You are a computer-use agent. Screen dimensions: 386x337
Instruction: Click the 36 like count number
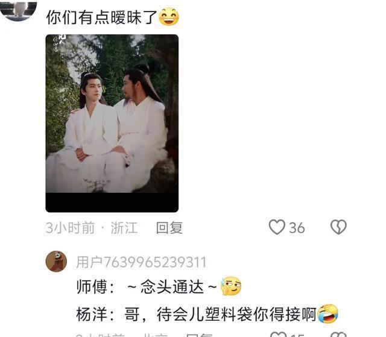click(x=297, y=228)
